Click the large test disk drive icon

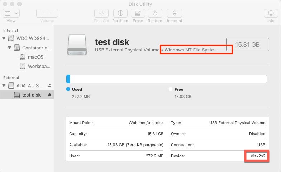coord(77,45)
